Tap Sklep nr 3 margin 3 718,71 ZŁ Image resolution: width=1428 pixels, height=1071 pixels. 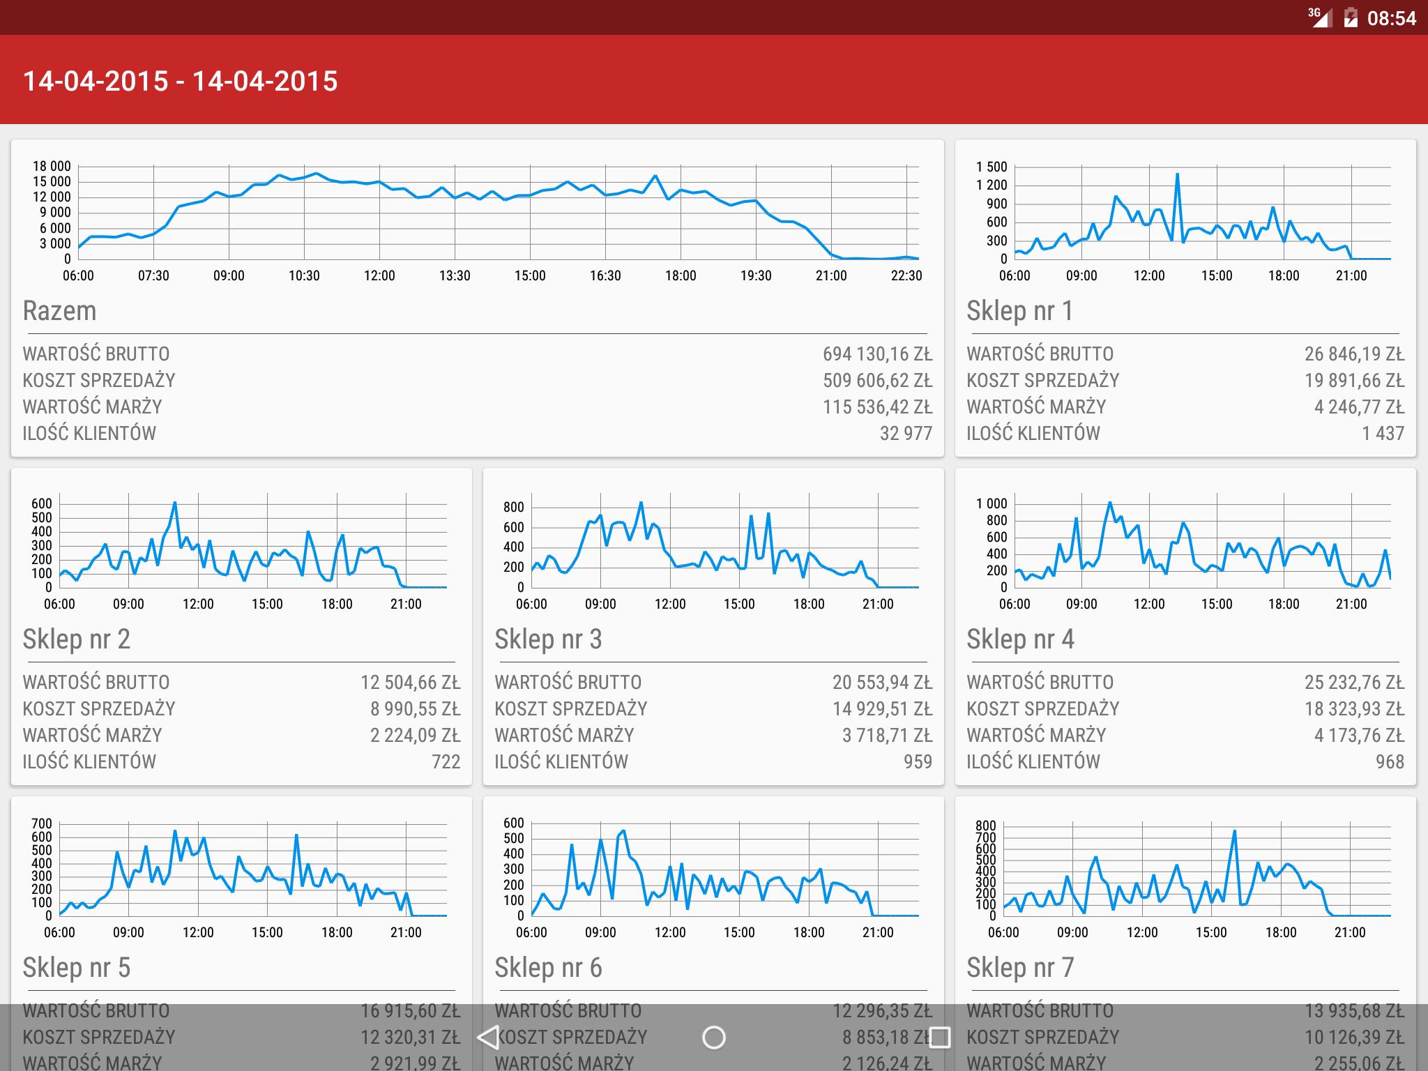pyautogui.click(x=887, y=735)
